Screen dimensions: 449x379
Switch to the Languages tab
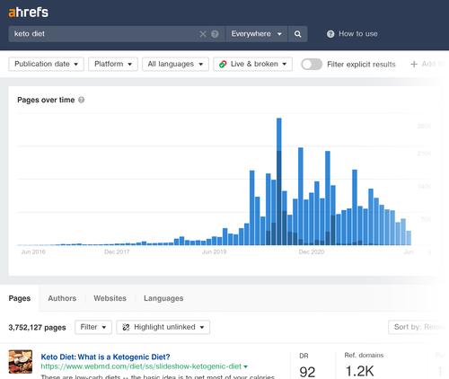163,298
